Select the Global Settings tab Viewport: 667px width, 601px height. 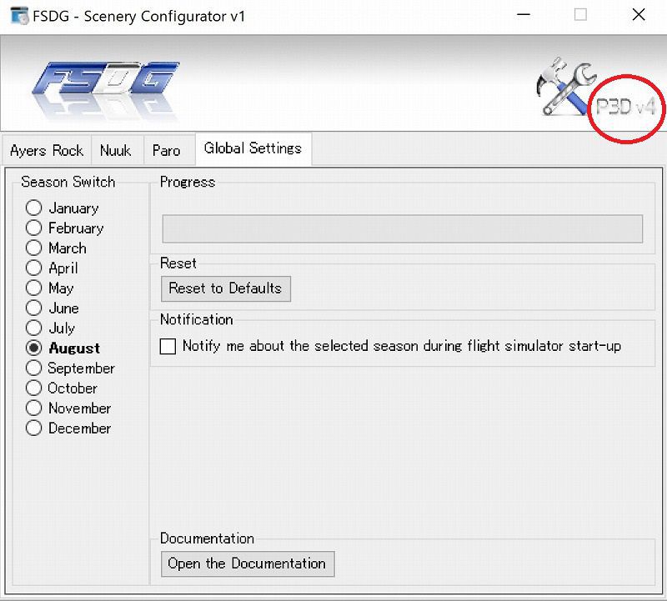click(253, 148)
